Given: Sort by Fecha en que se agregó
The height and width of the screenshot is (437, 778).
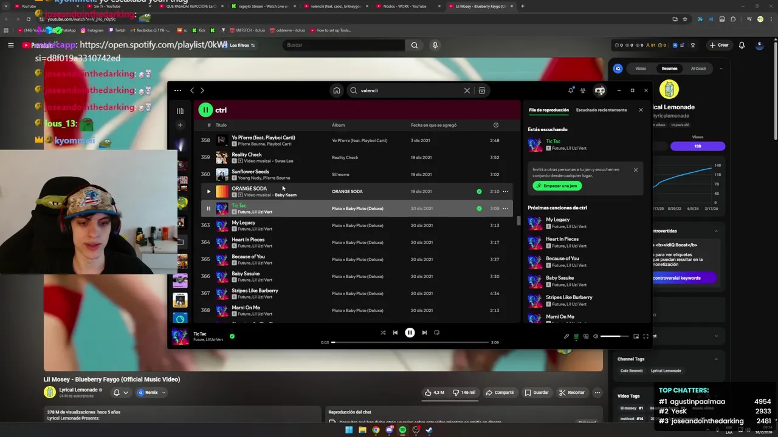Looking at the screenshot, I should click(x=433, y=125).
